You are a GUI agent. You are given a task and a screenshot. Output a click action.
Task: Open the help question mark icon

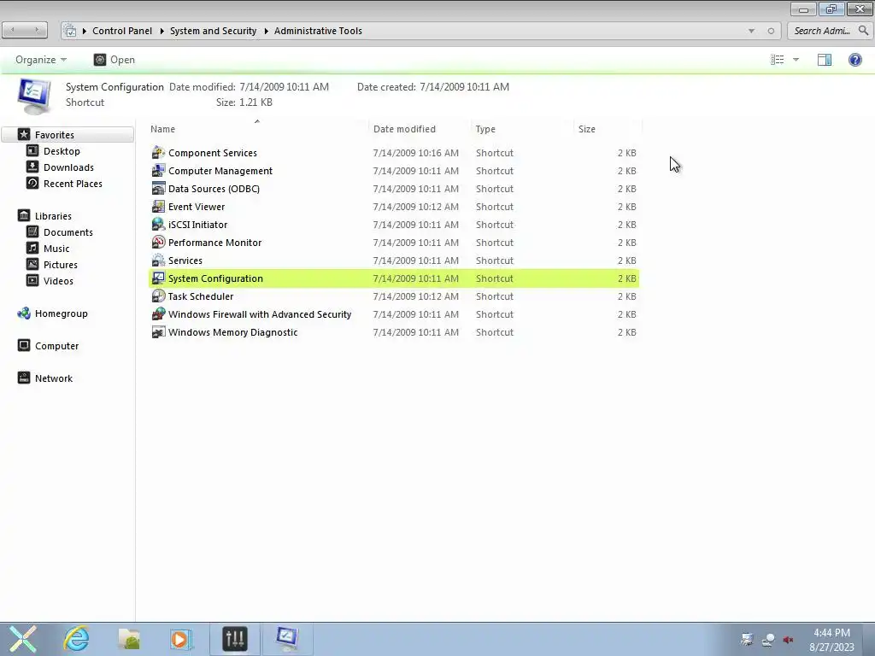click(854, 60)
